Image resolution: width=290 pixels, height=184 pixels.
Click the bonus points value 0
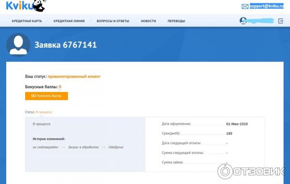pyautogui.click(x=60, y=87)
